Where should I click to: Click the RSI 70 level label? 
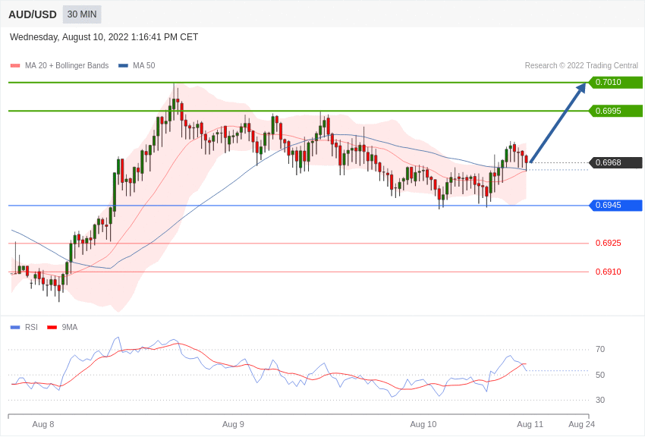pyautogui.click(x=600, y=350)
